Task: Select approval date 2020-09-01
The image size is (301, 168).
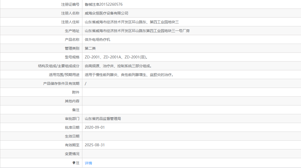Action: point(95,127)
